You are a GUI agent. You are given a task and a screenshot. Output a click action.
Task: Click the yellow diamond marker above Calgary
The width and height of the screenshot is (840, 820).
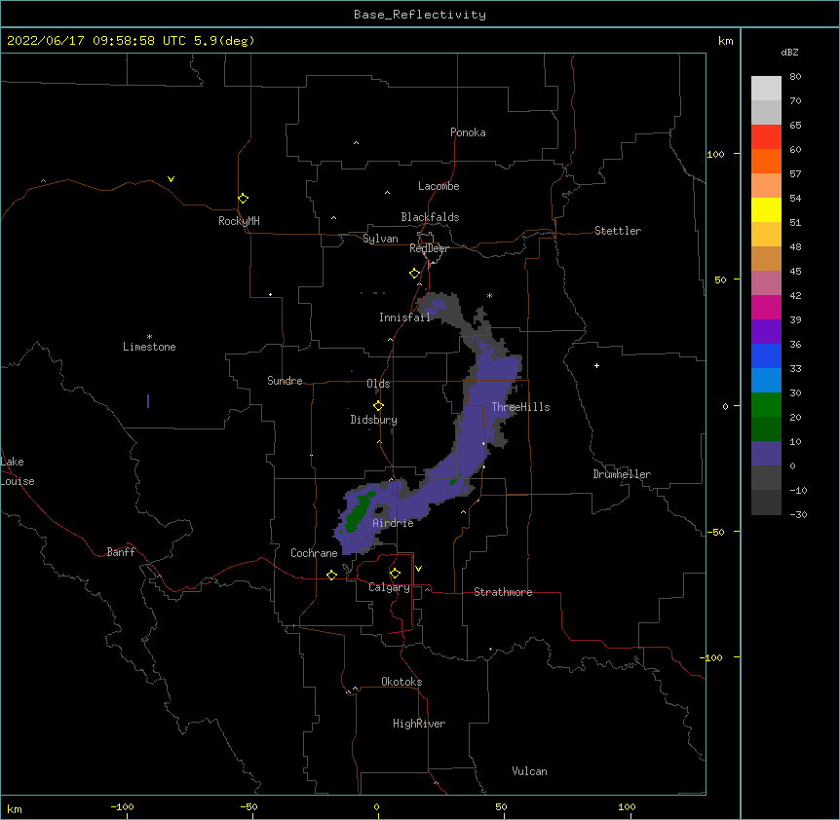point(395,574)
